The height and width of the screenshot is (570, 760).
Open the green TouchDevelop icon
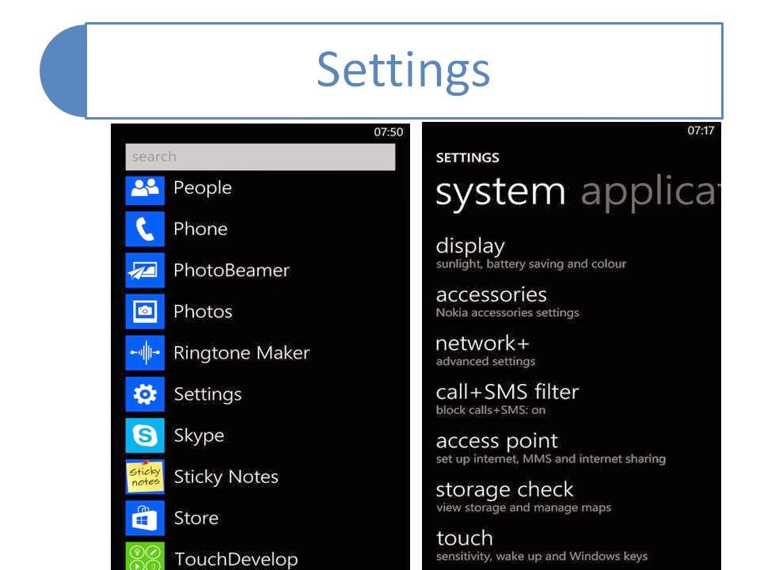[x=145, y=556]
